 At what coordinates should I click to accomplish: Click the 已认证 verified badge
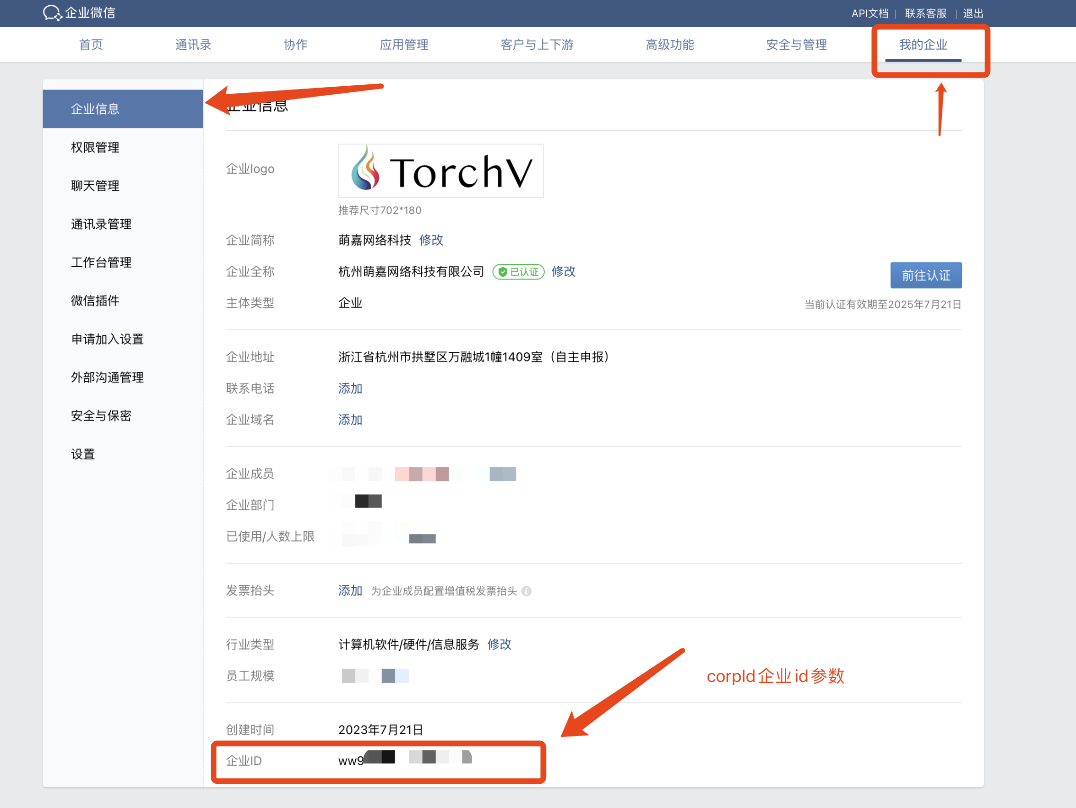click(x=518, y=272)
